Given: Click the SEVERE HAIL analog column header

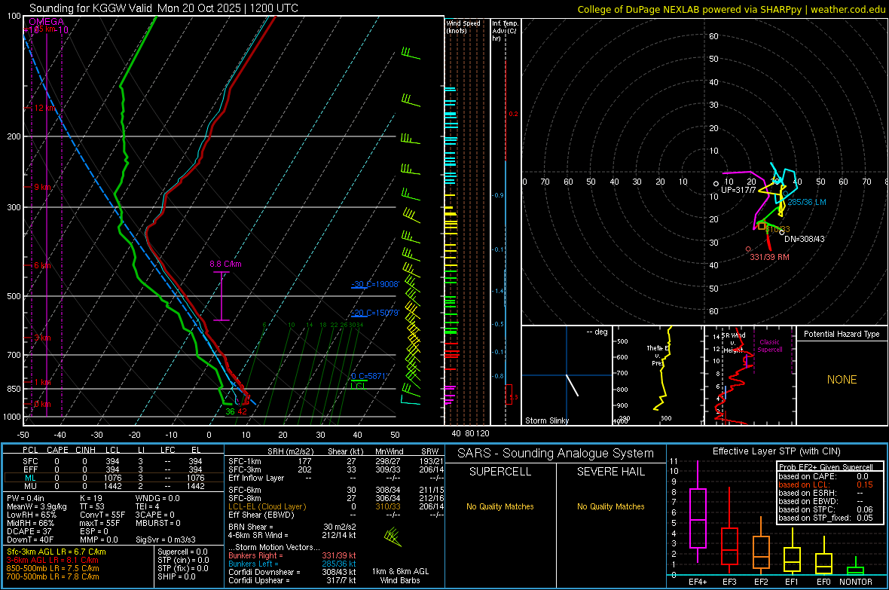Looking at the screenshot, I should (610, 472).
